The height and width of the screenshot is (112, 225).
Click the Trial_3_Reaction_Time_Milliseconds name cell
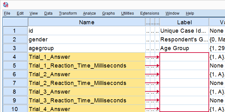point(87,100)
